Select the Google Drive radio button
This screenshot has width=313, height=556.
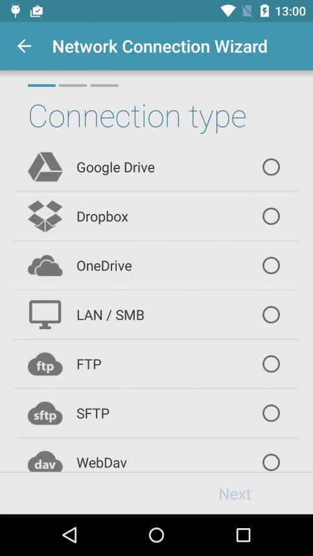pyautogui.click(x=271, y=167)
